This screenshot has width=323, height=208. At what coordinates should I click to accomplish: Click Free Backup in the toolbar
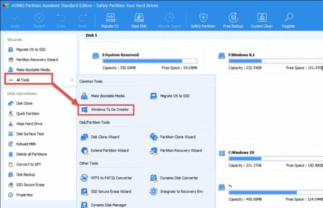233,21
